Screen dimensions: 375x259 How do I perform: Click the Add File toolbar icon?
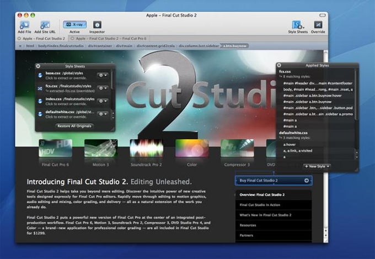24,25
